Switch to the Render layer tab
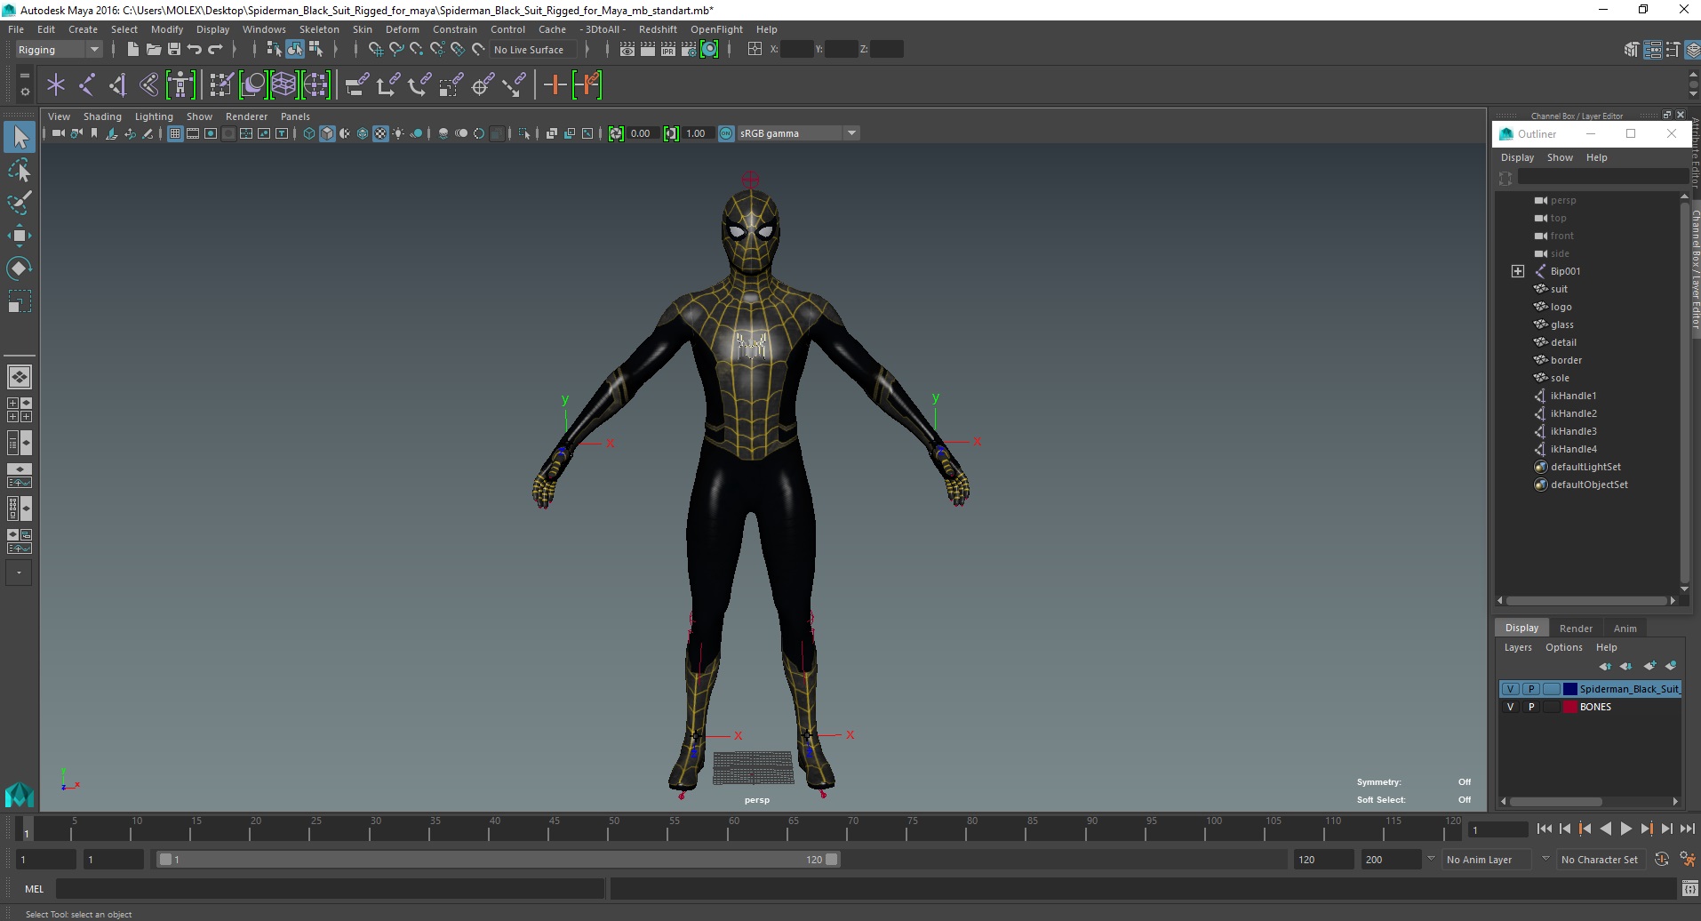This screenshot has width=1701, height=921. click(1576, 628)
